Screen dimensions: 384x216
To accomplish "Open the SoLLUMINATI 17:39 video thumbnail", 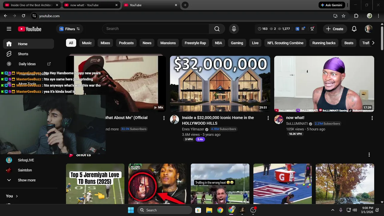I will click(324, 84).
